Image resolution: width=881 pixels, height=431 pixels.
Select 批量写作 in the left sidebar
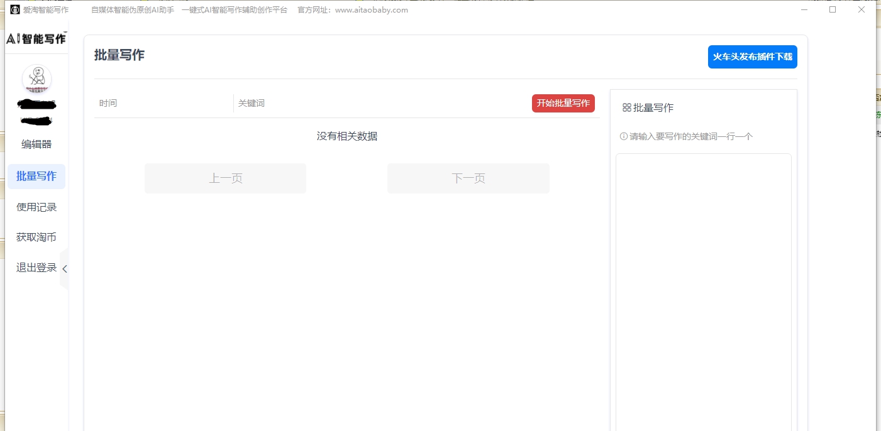coord(36,177)
